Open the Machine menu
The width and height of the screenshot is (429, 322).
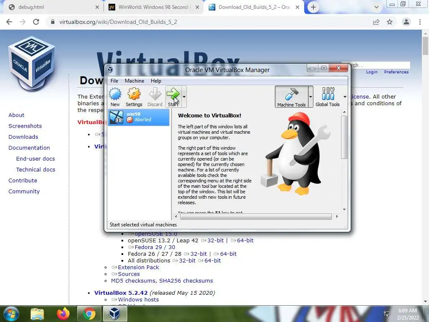tap(134, 81)
